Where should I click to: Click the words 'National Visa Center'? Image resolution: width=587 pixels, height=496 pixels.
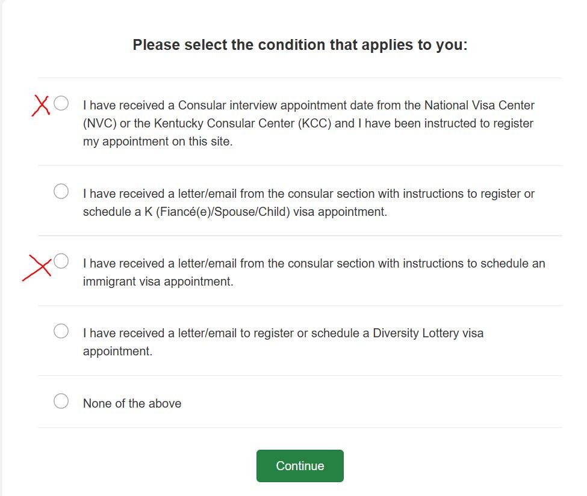pos(479,105)
